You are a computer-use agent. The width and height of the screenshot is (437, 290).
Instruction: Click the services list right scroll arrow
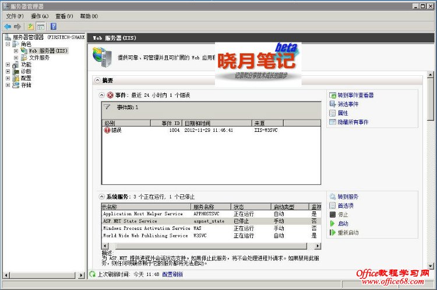318,246
